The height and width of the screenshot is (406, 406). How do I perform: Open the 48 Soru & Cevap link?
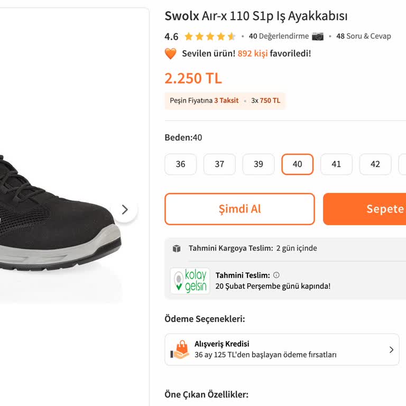(364, 36)
